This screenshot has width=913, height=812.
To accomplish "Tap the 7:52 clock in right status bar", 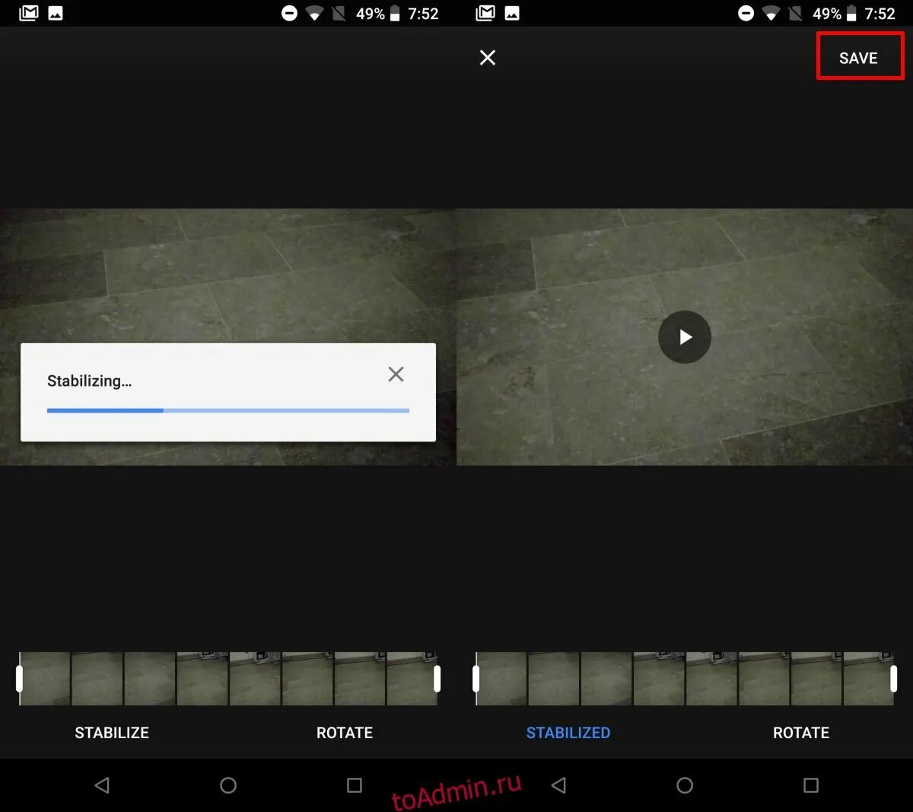I will point(880,14).
